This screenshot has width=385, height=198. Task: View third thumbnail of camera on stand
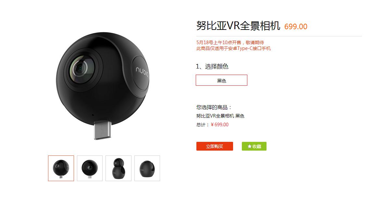coord(118,168)
